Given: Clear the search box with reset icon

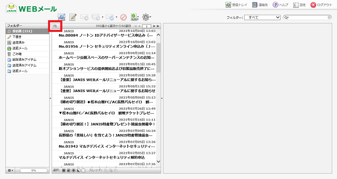Looking at the screenshot, I should point(329,18).
